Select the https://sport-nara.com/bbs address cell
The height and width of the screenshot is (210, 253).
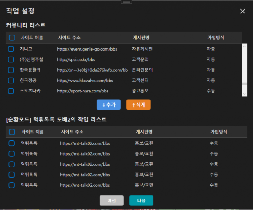point(83,91)
